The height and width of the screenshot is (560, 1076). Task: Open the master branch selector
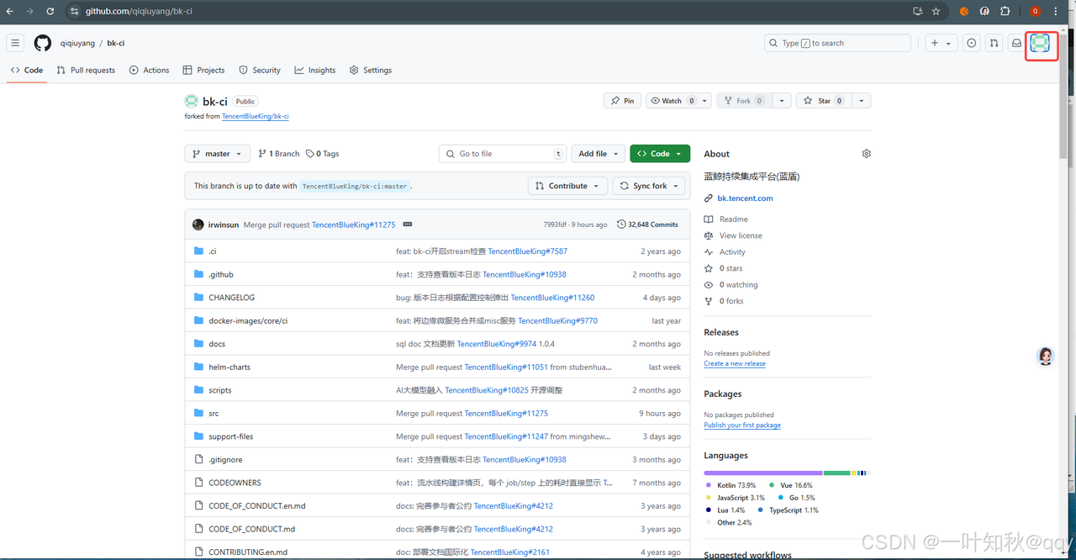[x=218, y=154]
